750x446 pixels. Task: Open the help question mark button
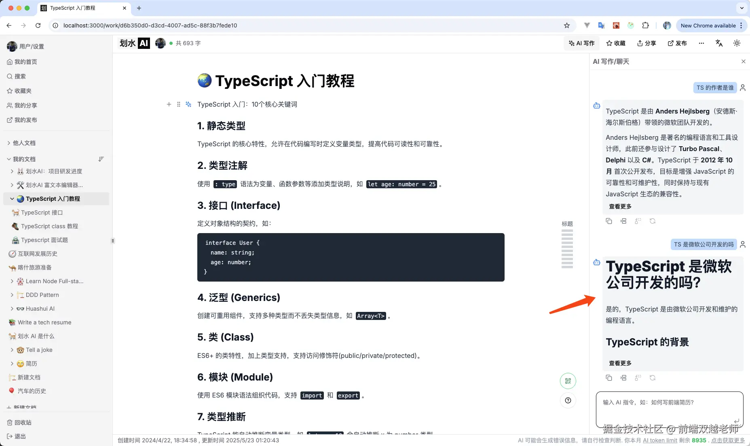[568, 400]
